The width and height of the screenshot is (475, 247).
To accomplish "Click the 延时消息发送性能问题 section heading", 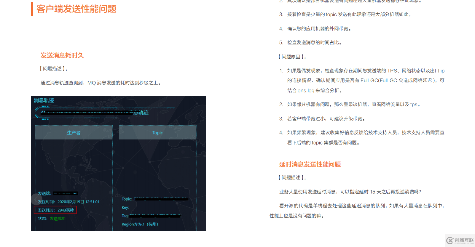I will (x=310, y=164).
